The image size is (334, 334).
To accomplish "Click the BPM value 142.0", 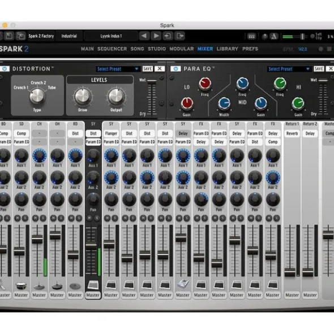I will (x=302, y=49).
